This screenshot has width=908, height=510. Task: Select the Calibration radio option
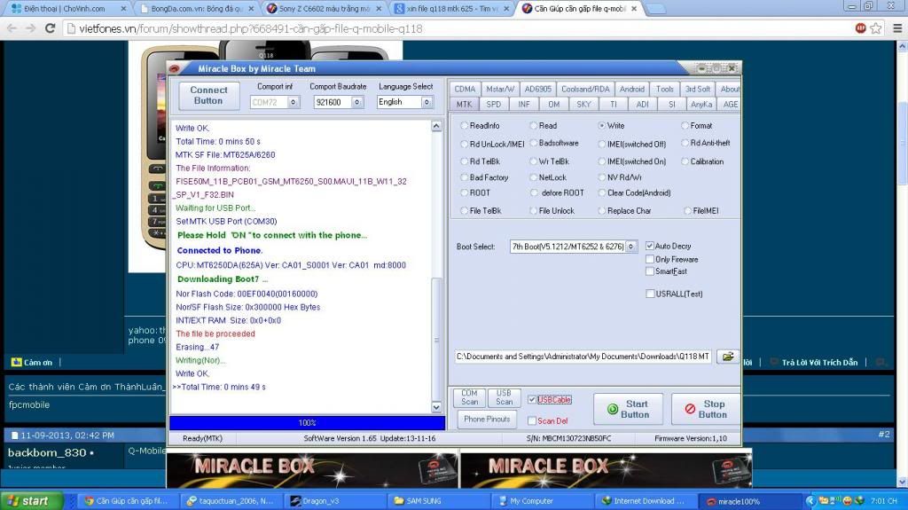pyautogui.click(x=685, y=161)
